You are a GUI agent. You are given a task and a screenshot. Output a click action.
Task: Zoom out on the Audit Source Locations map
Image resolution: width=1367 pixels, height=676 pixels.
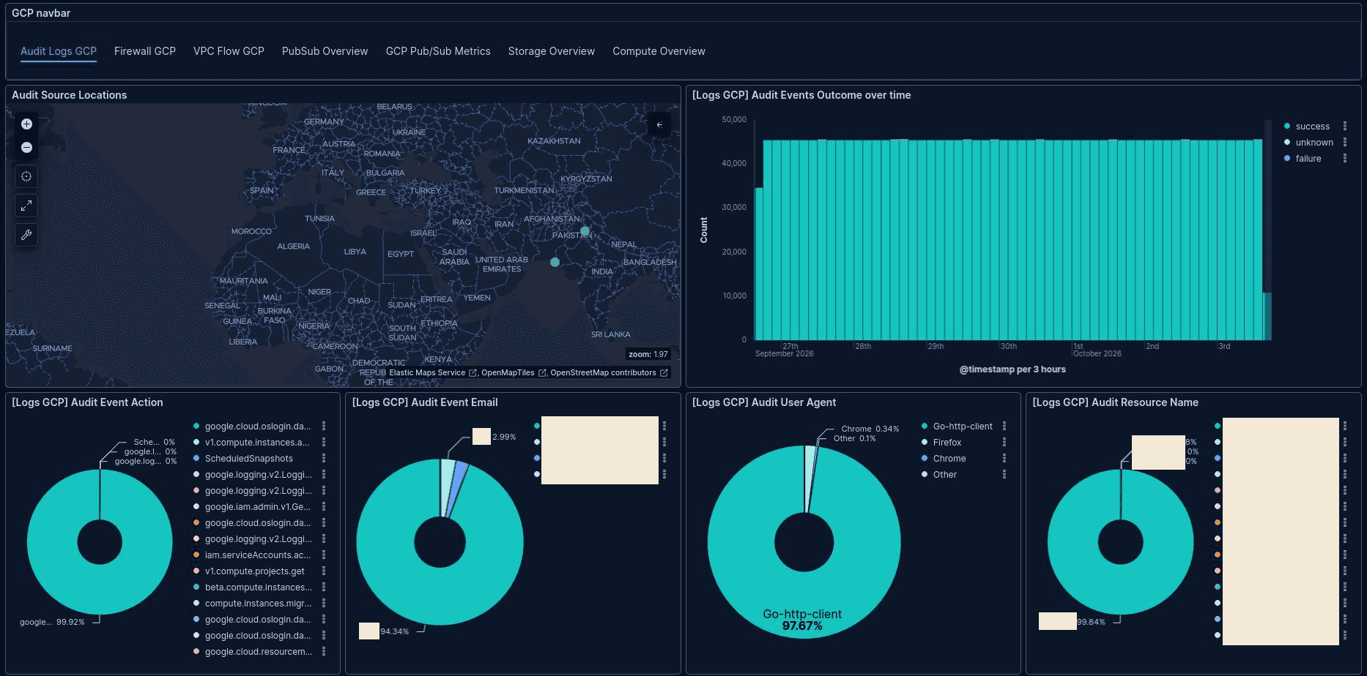(26, 148)
